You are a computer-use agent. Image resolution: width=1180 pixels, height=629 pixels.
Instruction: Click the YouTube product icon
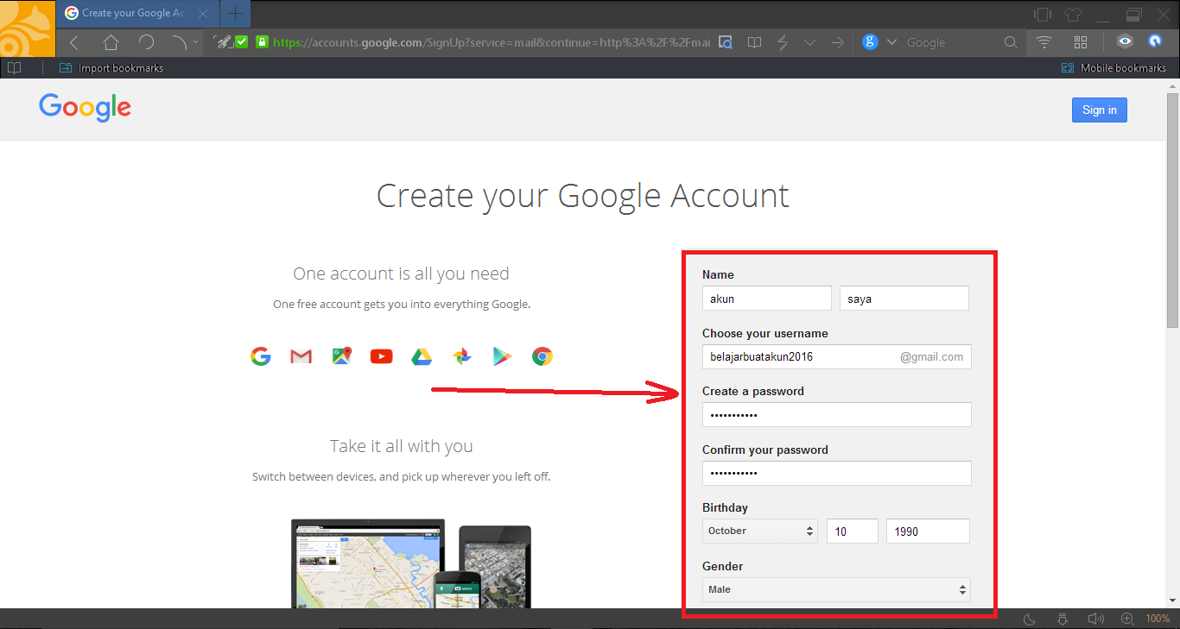tap(381, 356)
